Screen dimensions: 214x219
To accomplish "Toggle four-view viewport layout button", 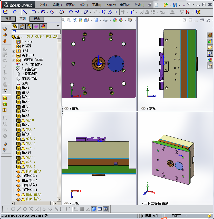I will click(106, 209).
